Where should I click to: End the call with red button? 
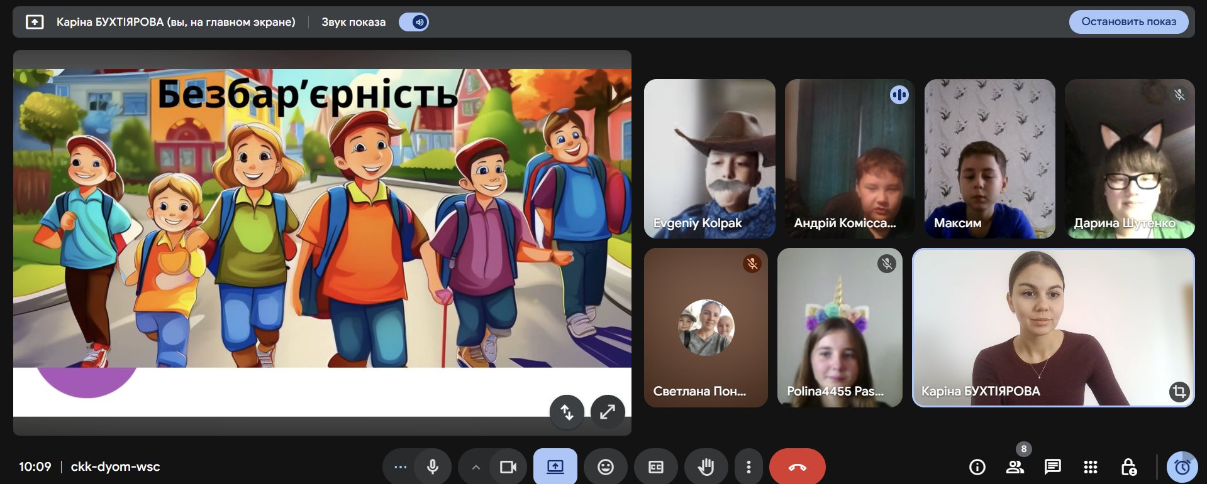coord(797,467)
